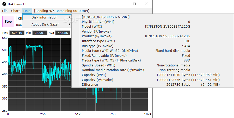Click the 512 label on chart X axis
The image size is (234, 118).
pyautogui.click(x=78, y=114)
